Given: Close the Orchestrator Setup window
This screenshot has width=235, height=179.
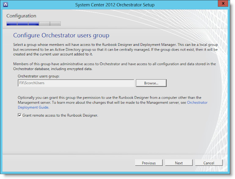Looking at the screenshot, I should (223, 3).
